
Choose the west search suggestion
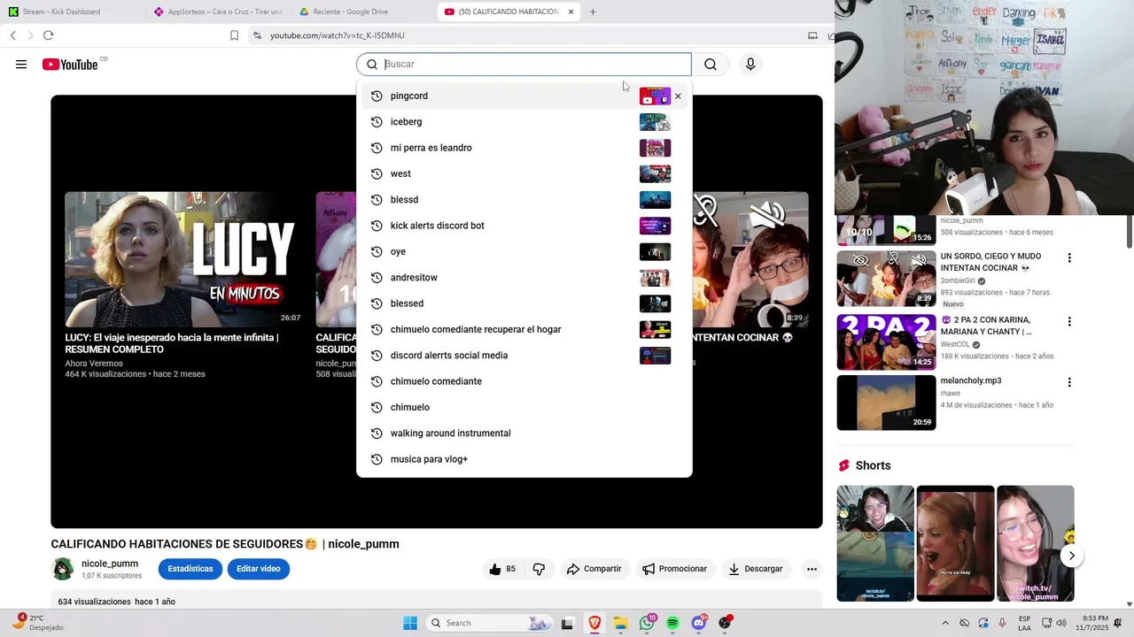tap(524, 174)
